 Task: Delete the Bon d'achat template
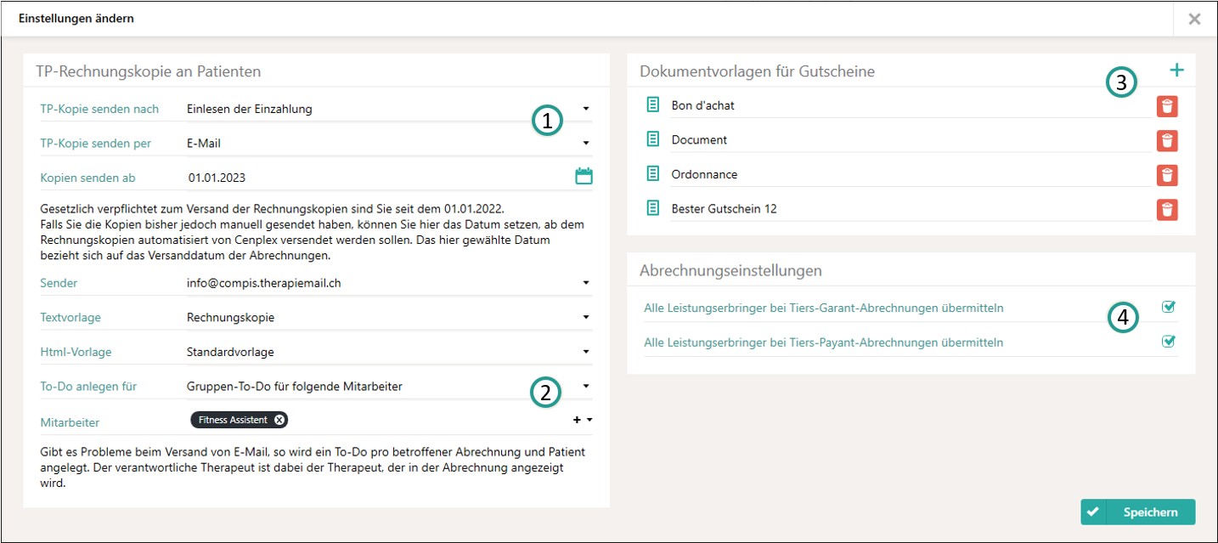[1167, 106]
